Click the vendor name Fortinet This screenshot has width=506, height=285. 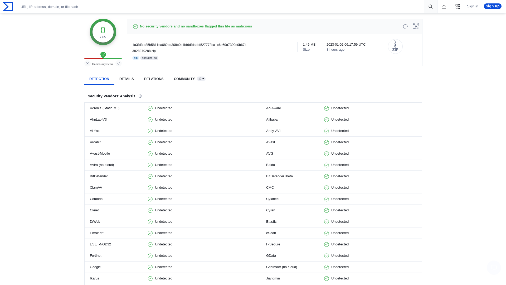click(96, 256)
